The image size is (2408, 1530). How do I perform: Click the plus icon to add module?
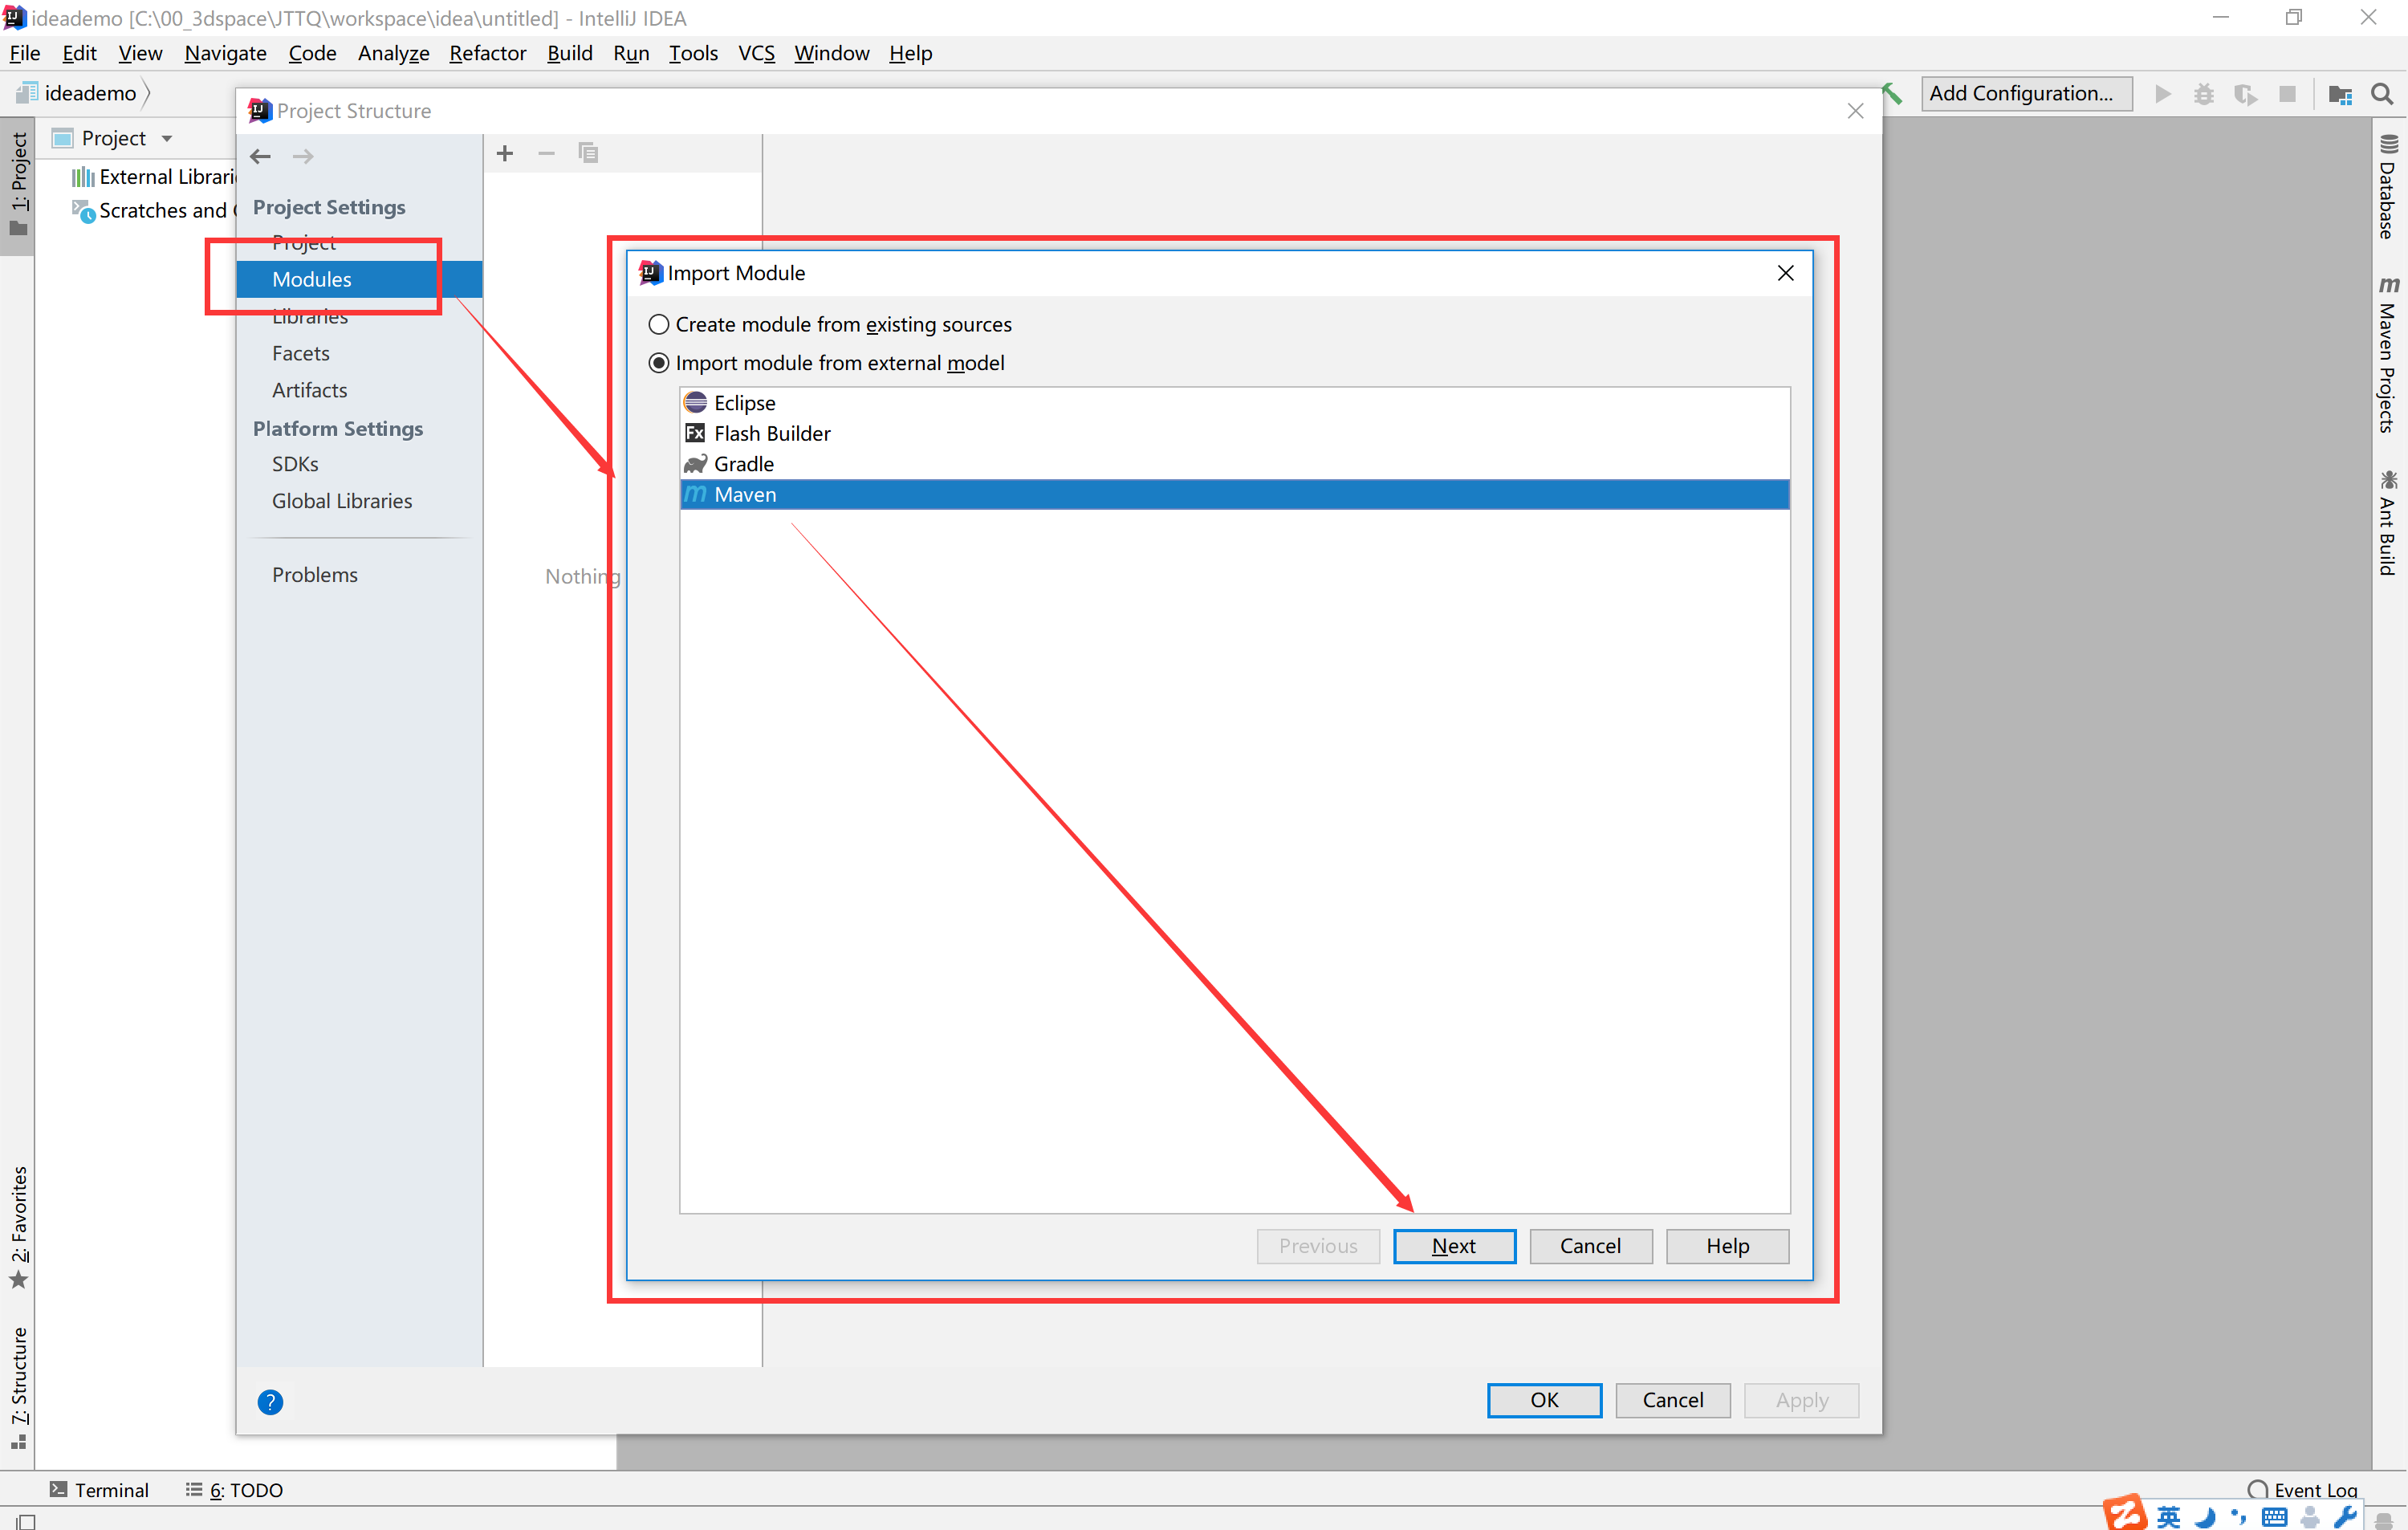(x=505, y=153)
